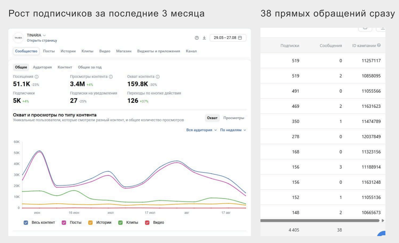Click the 4 405 total subscriptions value
This screenshot has height=243, width=399.
click(294, 230)
